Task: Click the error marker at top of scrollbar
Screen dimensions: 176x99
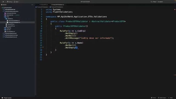Action: pos(175,10)
